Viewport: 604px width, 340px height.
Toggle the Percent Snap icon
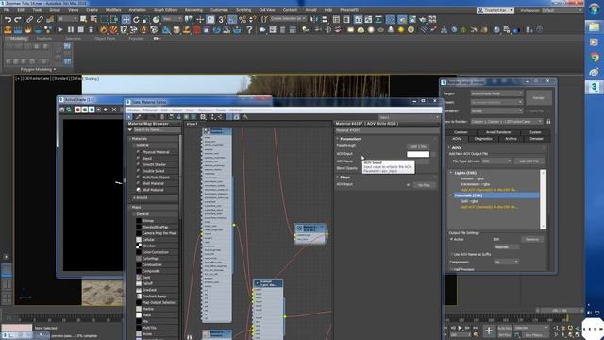[x=243, y=19]
